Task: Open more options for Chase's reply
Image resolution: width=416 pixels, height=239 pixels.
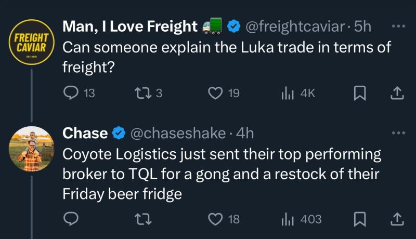Action: (x=397, y=134)
